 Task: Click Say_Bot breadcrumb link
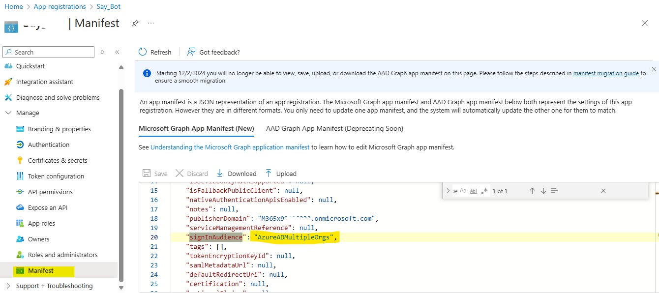pos(108,6)
